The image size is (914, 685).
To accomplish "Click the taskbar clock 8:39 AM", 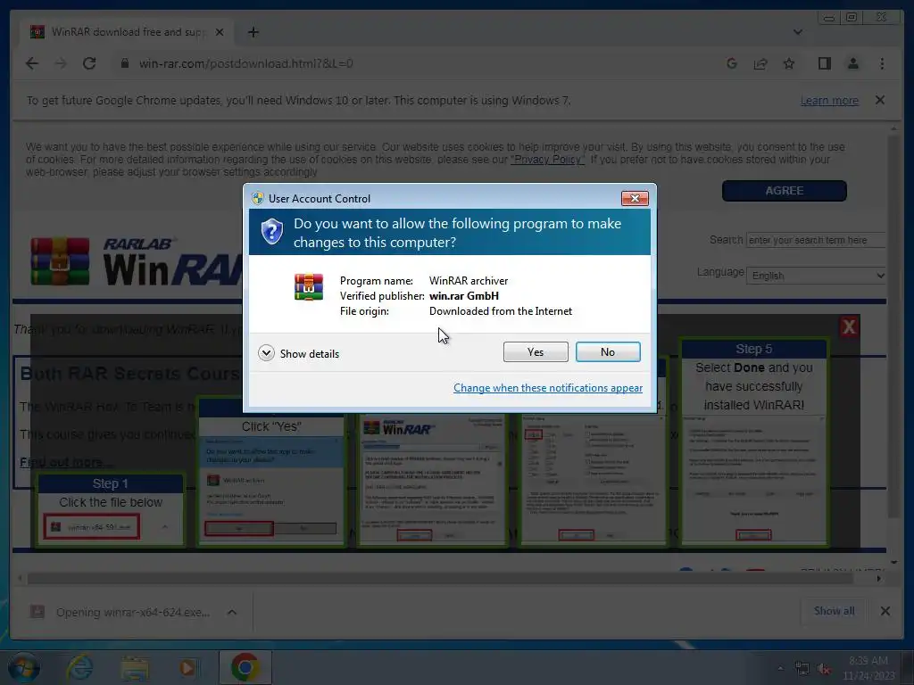I will click(868, 668).
